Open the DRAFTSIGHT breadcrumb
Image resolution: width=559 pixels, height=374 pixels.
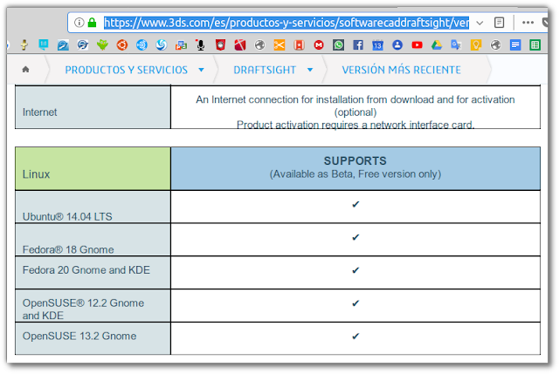[265, 70]
